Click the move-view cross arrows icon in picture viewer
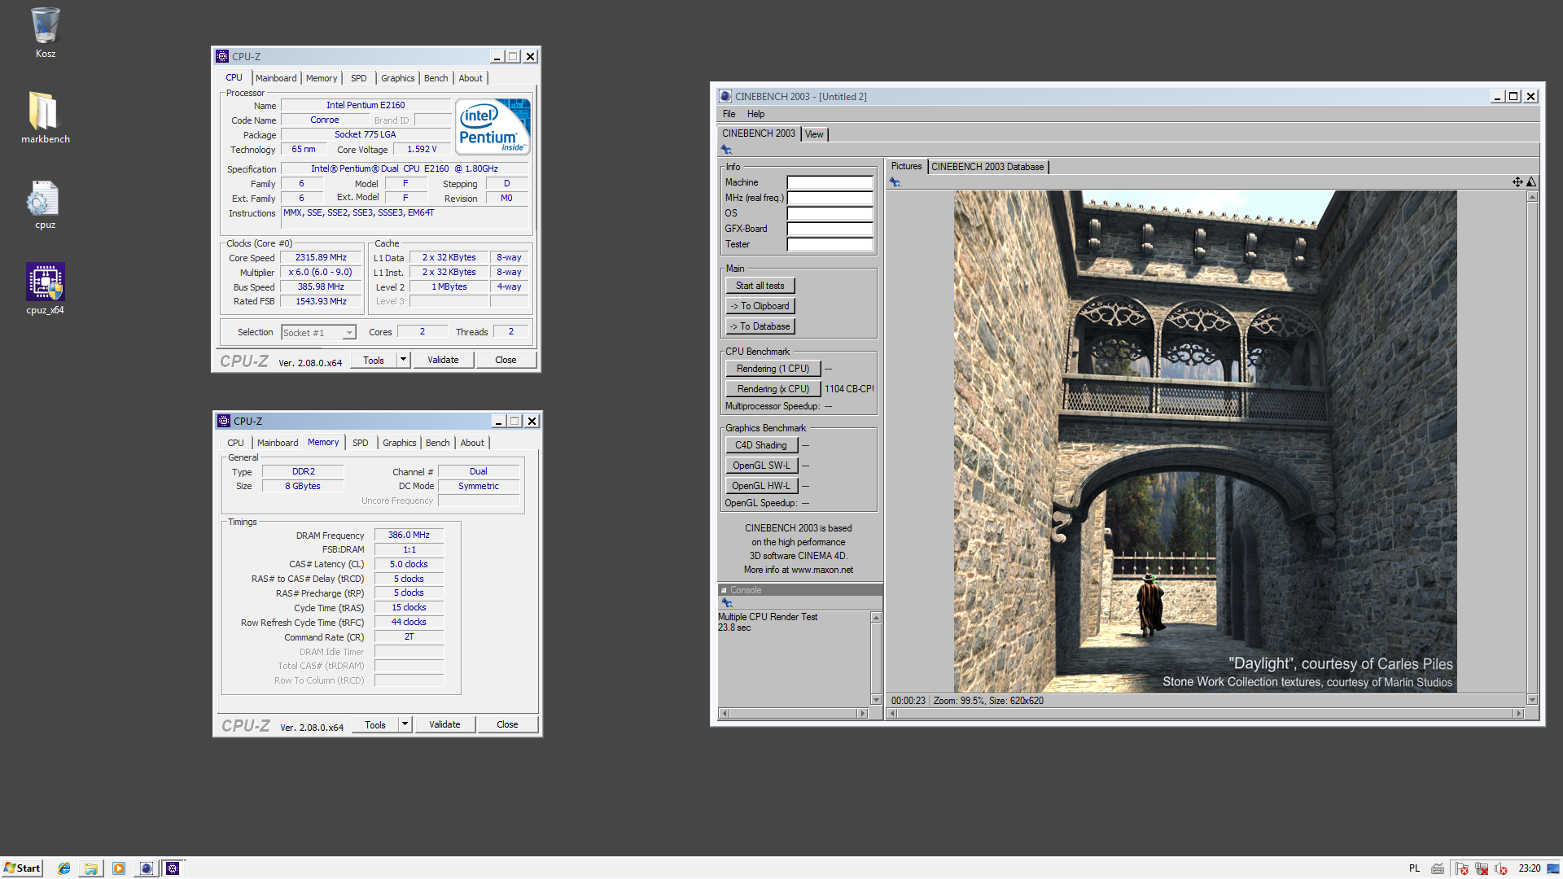The width and height of the screenshot is (1563, 879). (1517, 182)
